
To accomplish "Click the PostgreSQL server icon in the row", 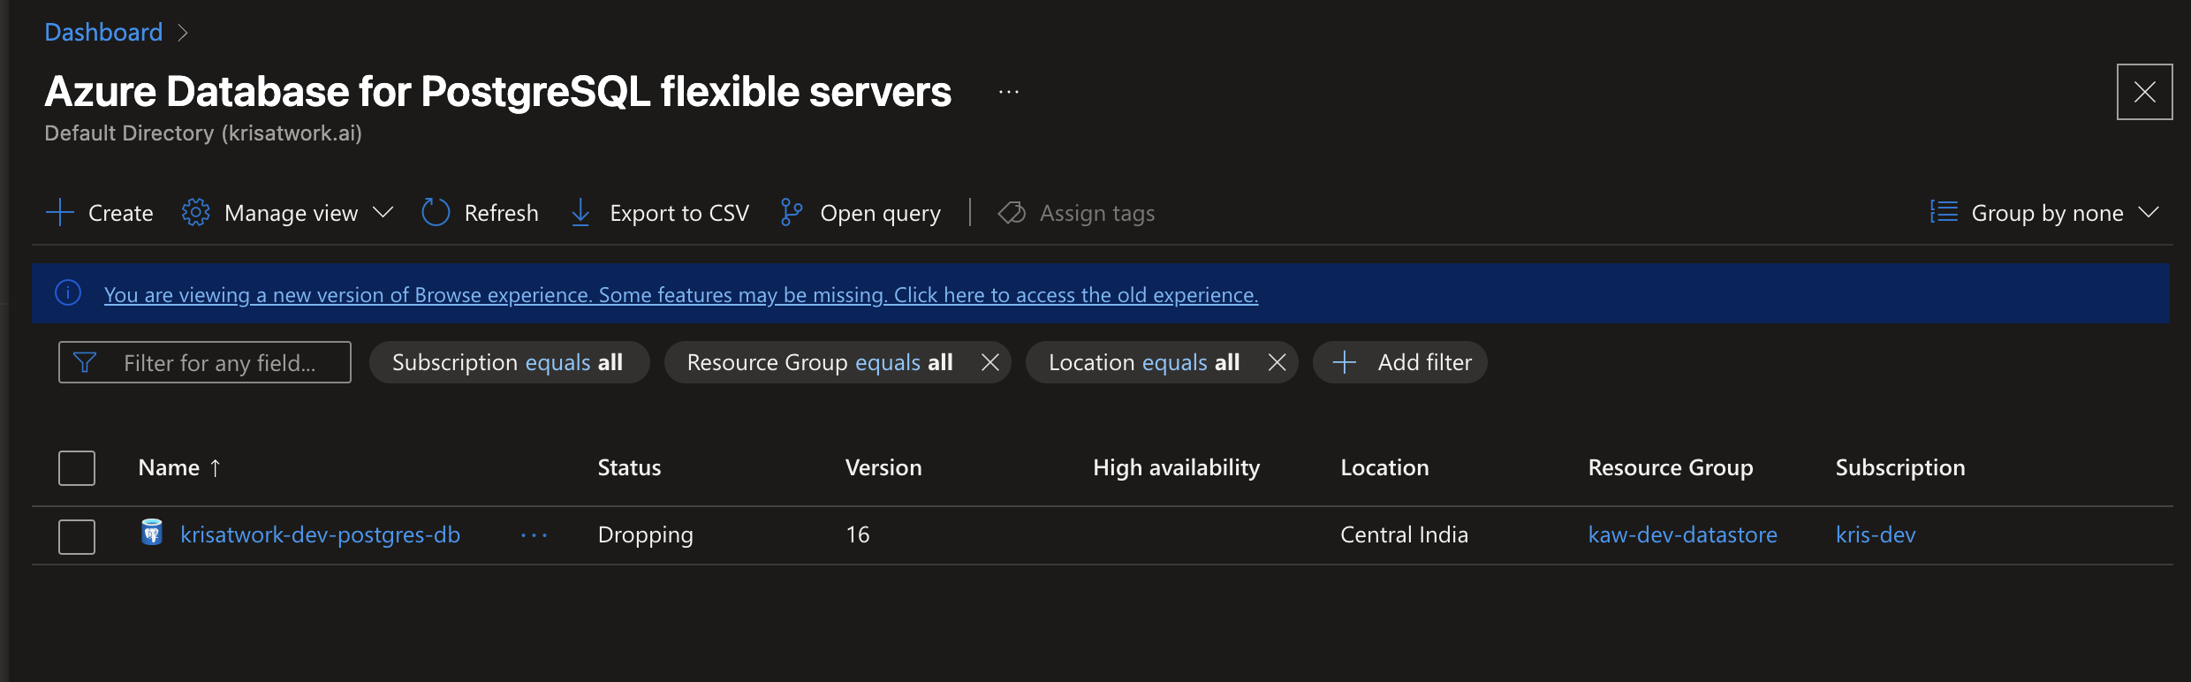I will click(x=152, y=532).
